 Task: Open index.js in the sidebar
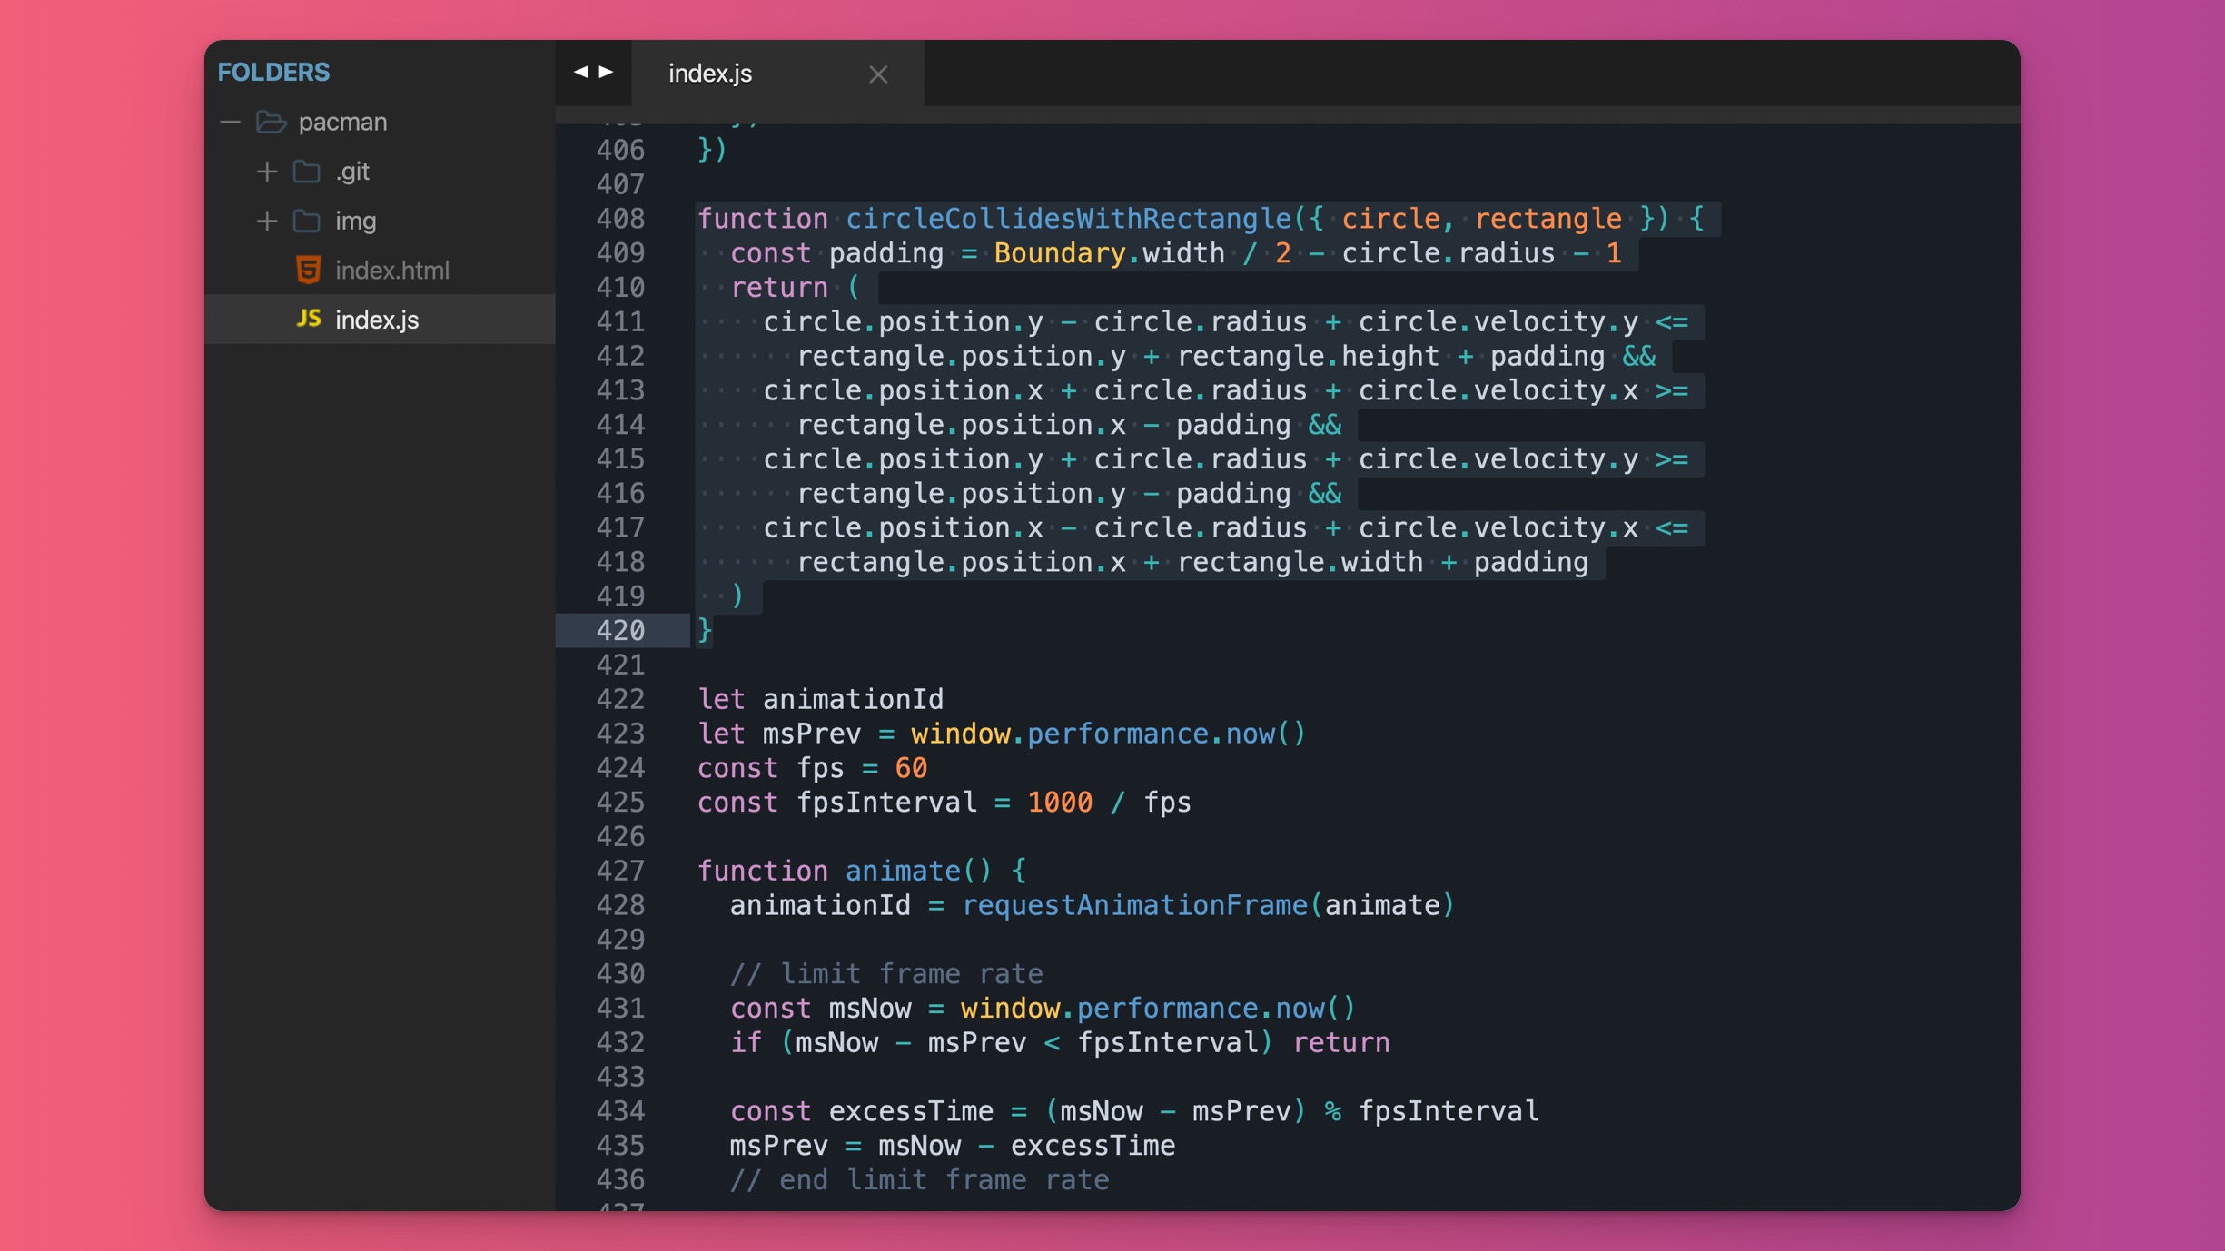coord(377,320)
